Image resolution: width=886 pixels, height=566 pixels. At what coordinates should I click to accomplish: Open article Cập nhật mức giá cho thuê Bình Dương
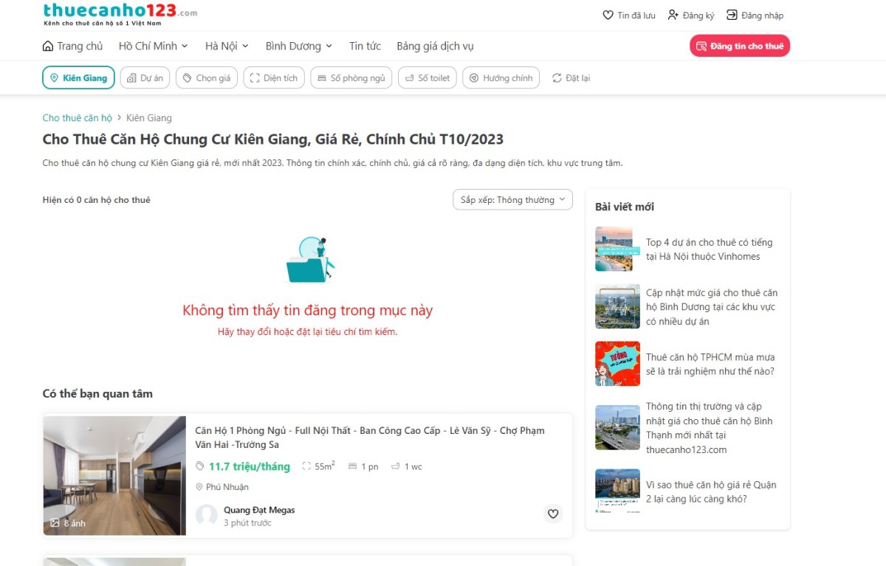712,307
